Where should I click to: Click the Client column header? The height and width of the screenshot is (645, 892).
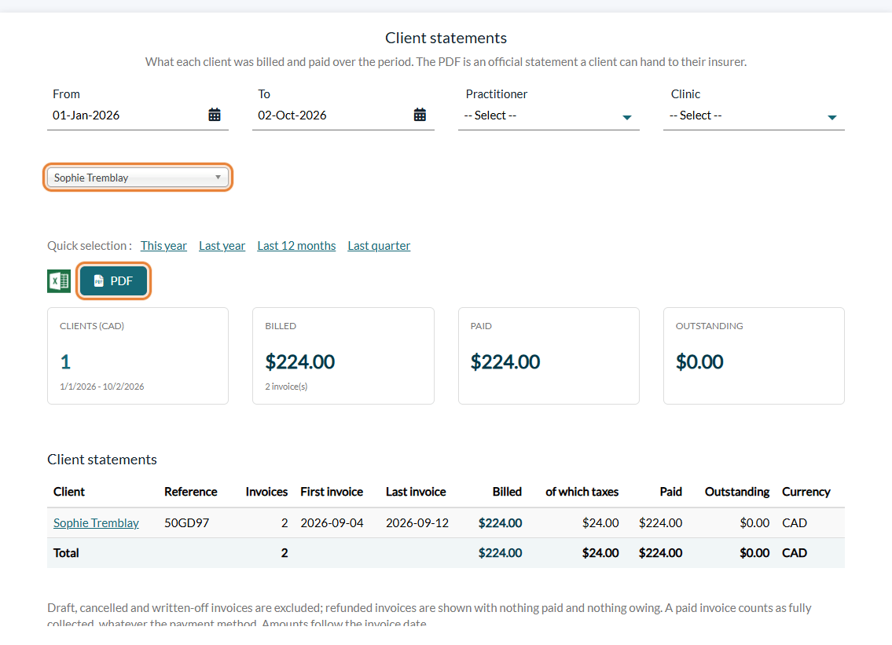pos(69,492)
